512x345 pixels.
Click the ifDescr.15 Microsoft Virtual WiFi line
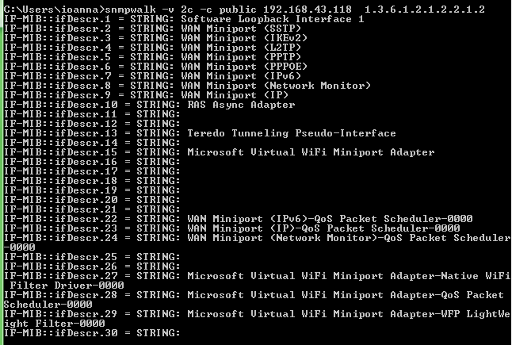pyautogui.click(x=219, y=152)
